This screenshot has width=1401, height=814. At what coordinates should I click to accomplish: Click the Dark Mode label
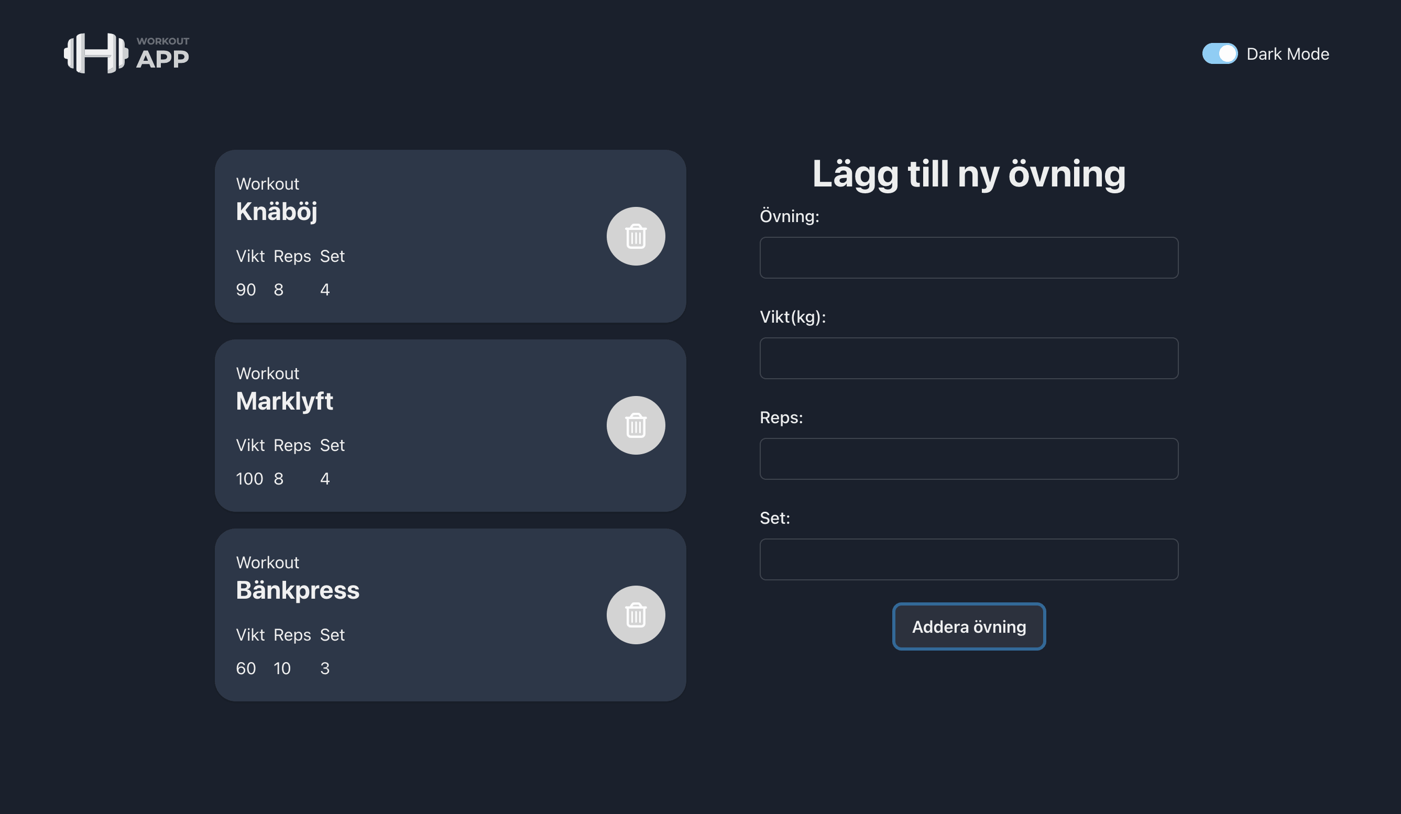point(1288,54)
